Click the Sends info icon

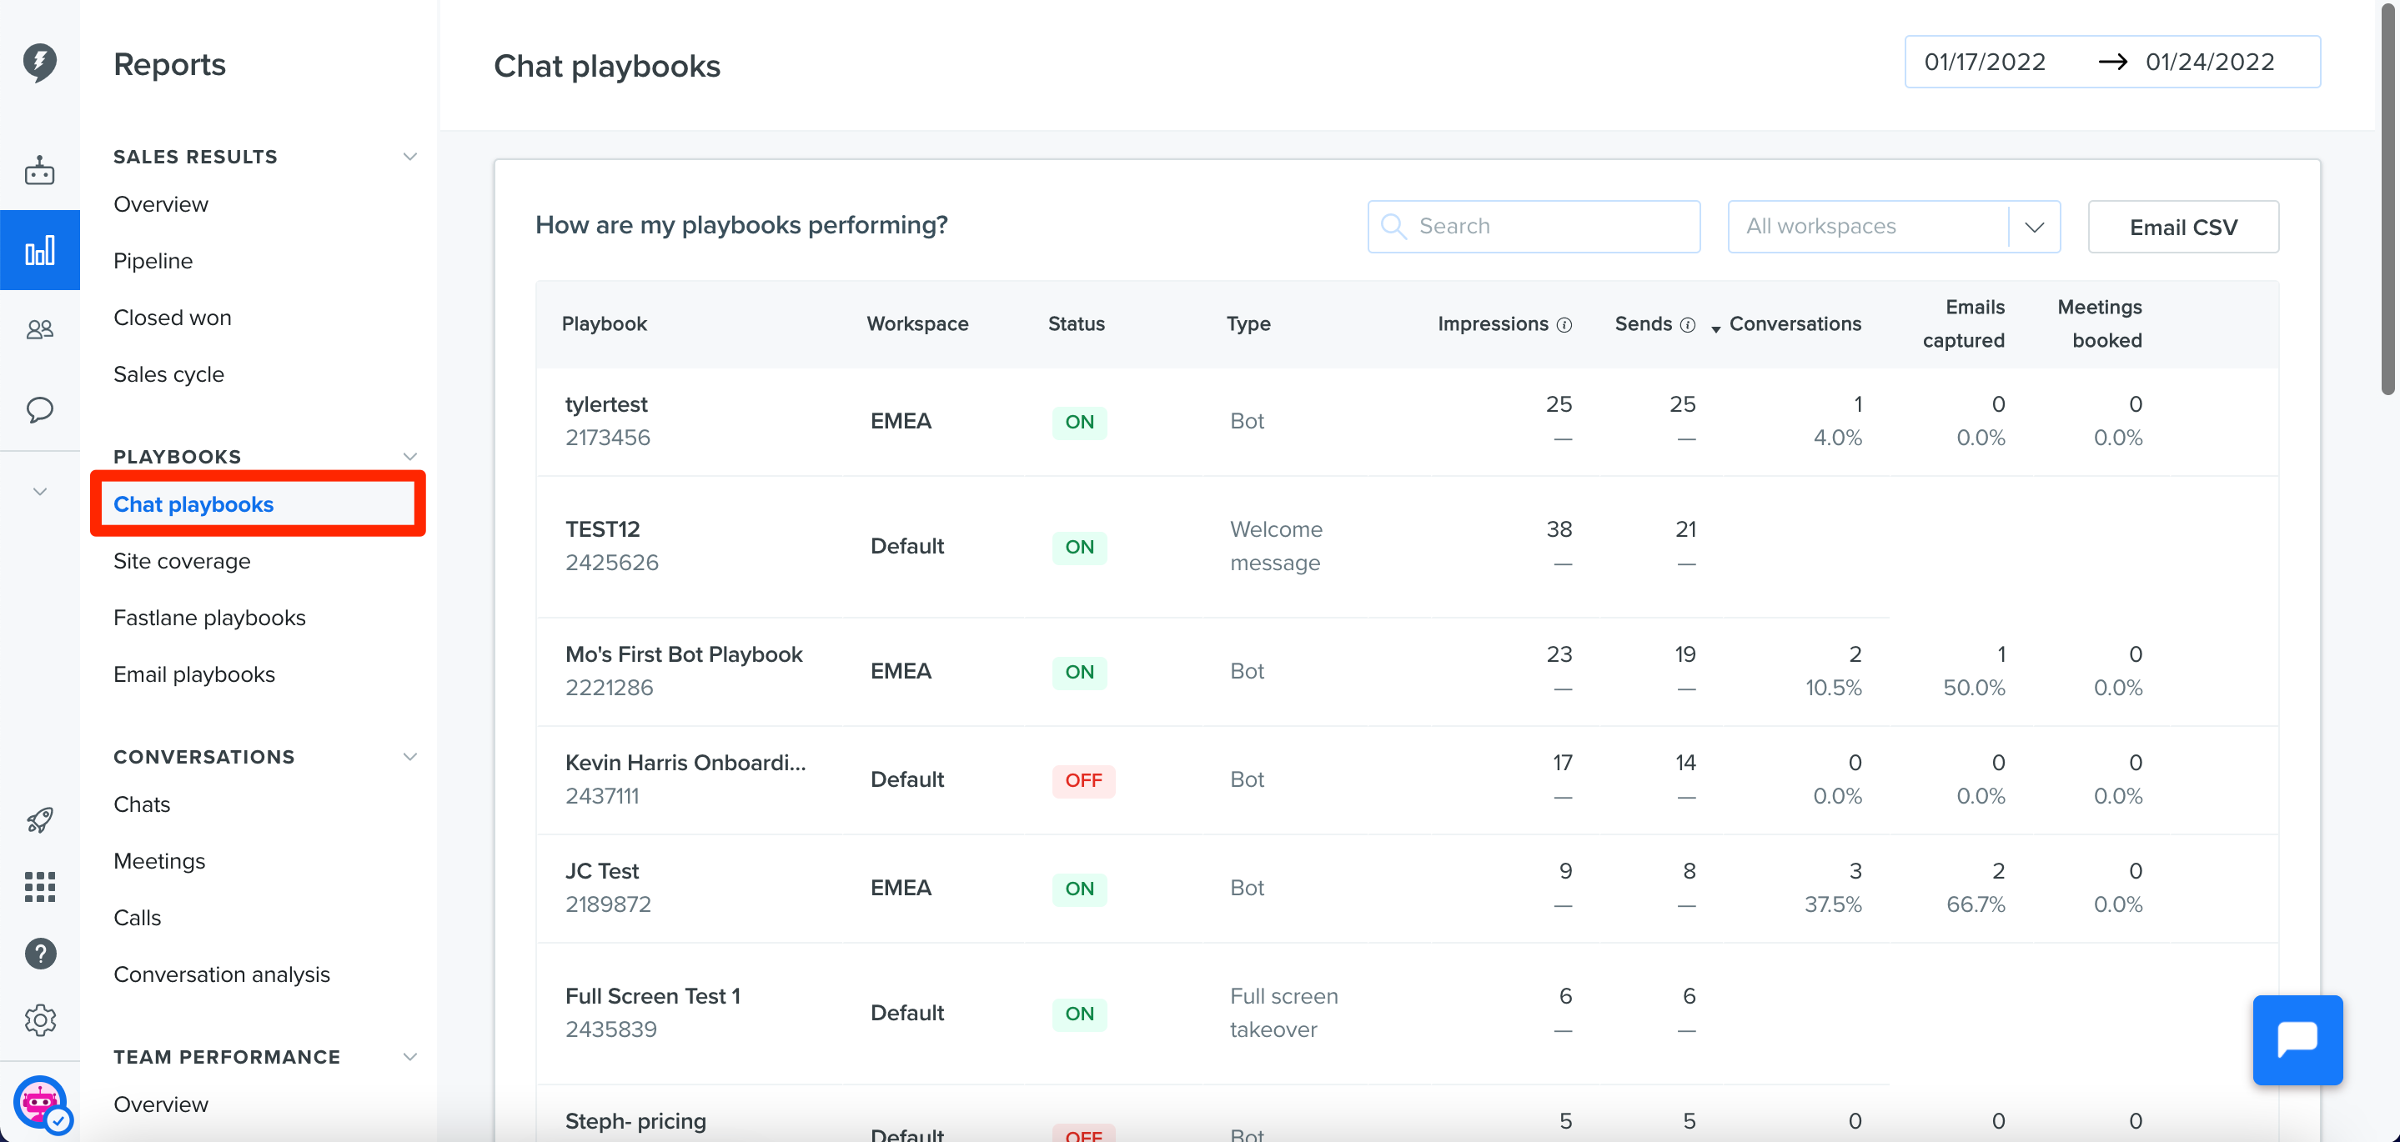click(1687, 324)
